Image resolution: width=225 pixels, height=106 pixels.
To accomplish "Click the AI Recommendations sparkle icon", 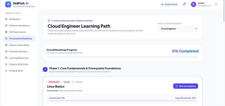I will 6,26.
